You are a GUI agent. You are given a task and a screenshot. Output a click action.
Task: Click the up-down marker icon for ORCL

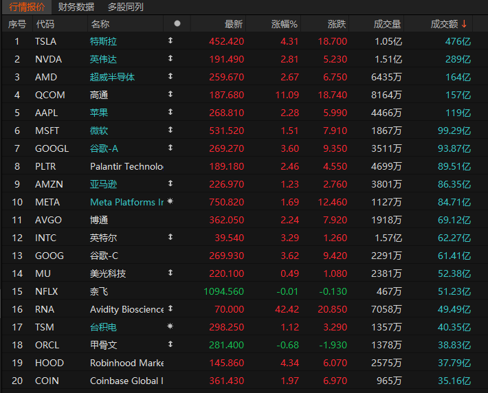click(170, 344)
